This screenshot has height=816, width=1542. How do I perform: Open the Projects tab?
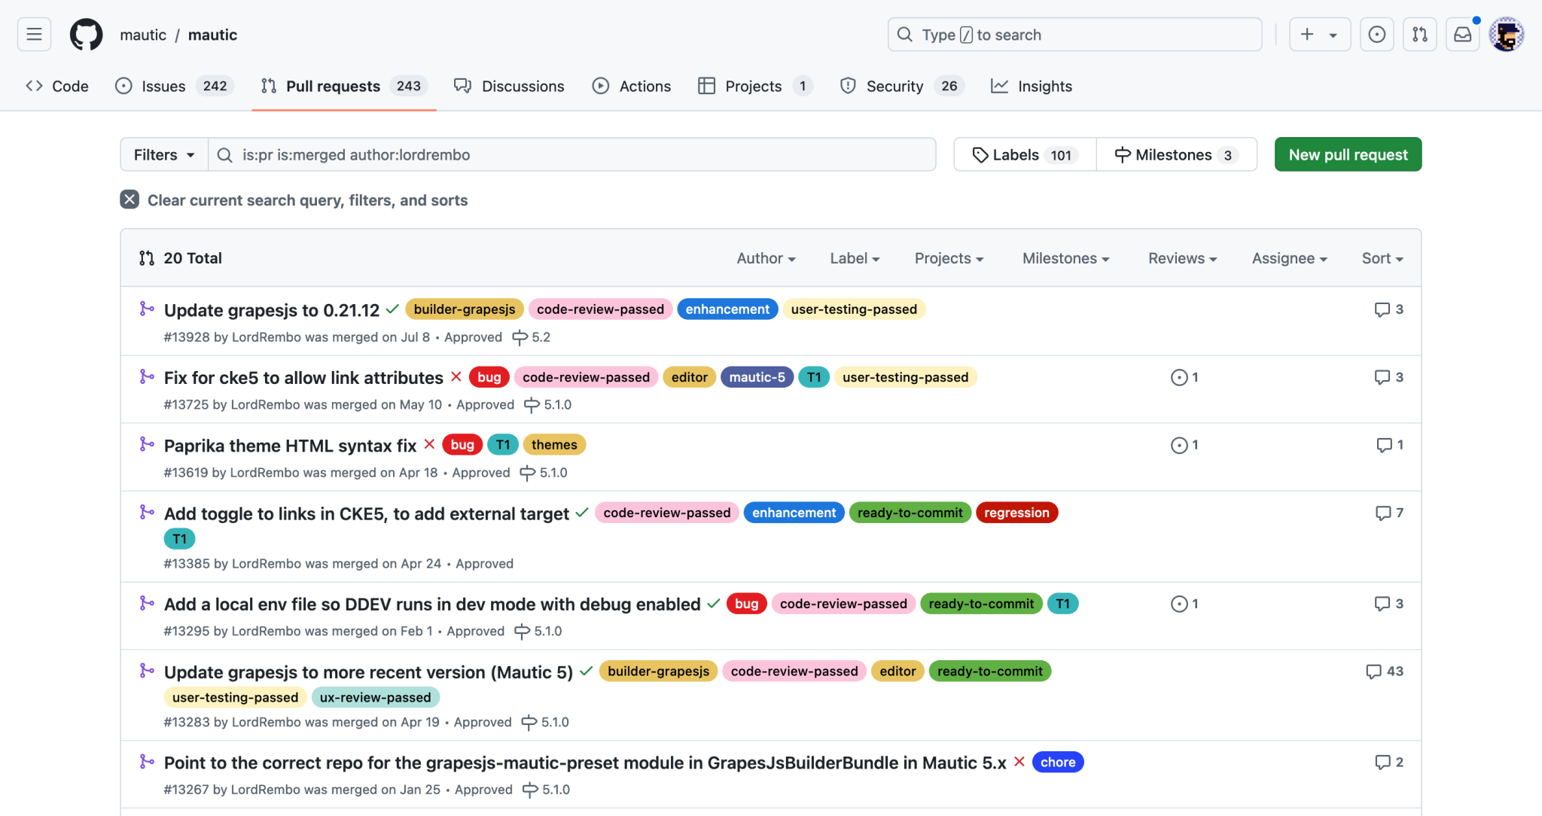coord(755,86)
